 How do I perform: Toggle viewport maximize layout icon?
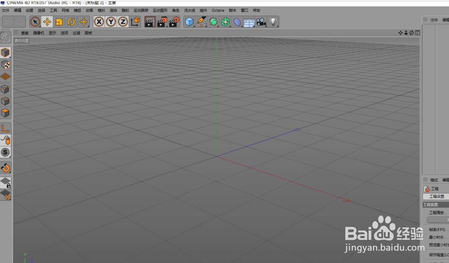click(x=417, y=33)
